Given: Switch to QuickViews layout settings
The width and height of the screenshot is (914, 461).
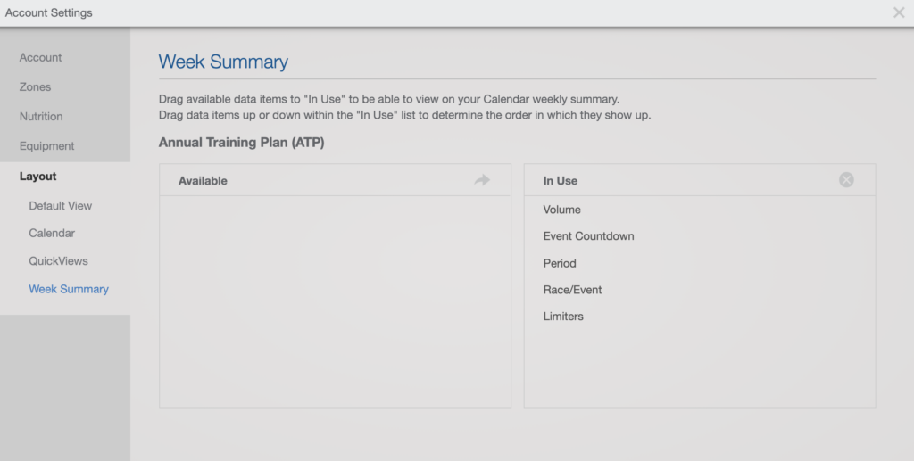Looking at the screenshot, I should click(x=58, y=260).
